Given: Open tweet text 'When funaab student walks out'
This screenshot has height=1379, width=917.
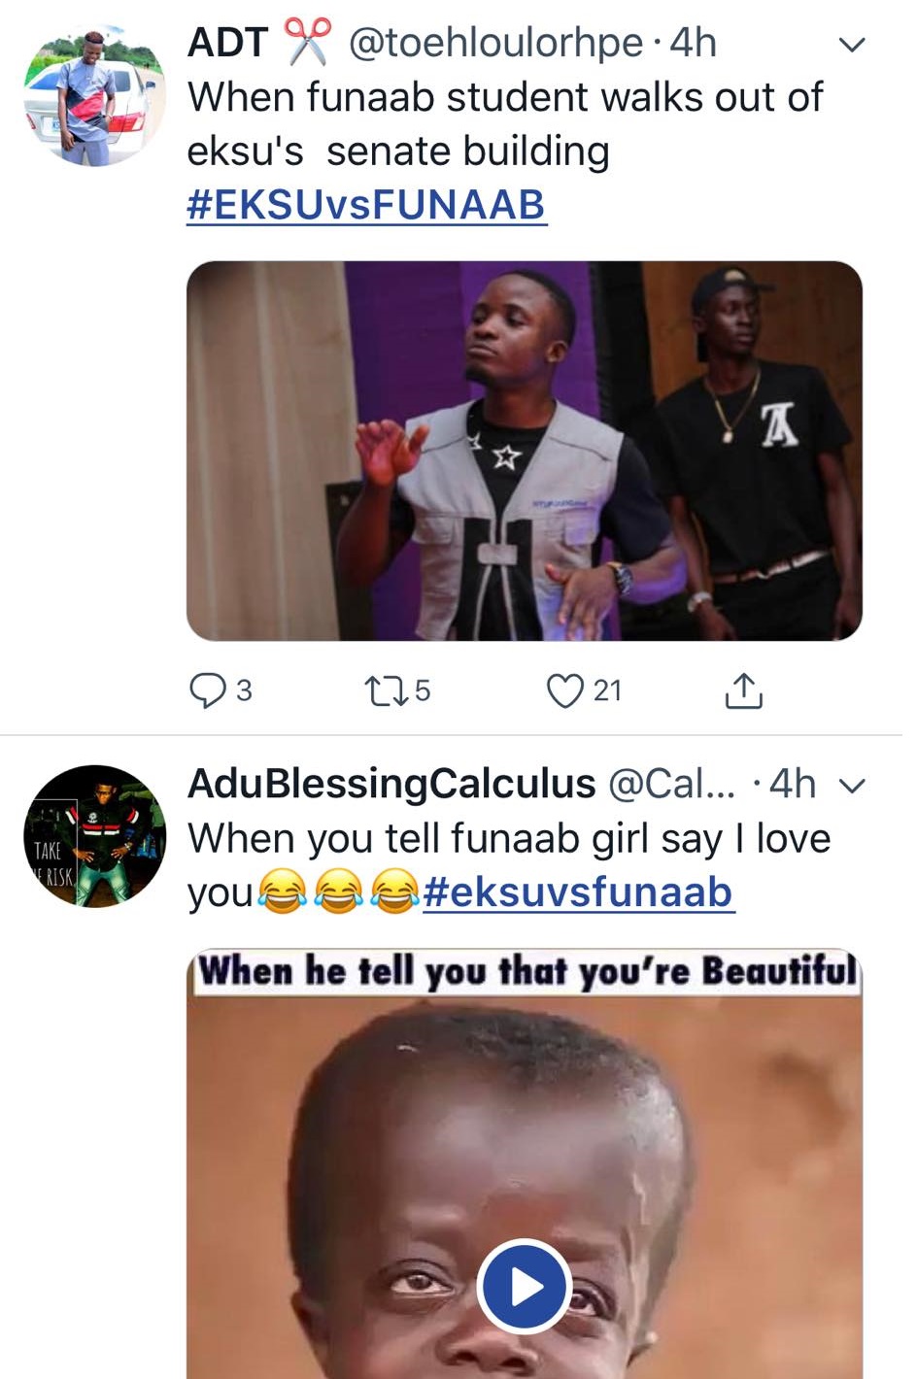Looking at the screenshot, I should 505,98.
